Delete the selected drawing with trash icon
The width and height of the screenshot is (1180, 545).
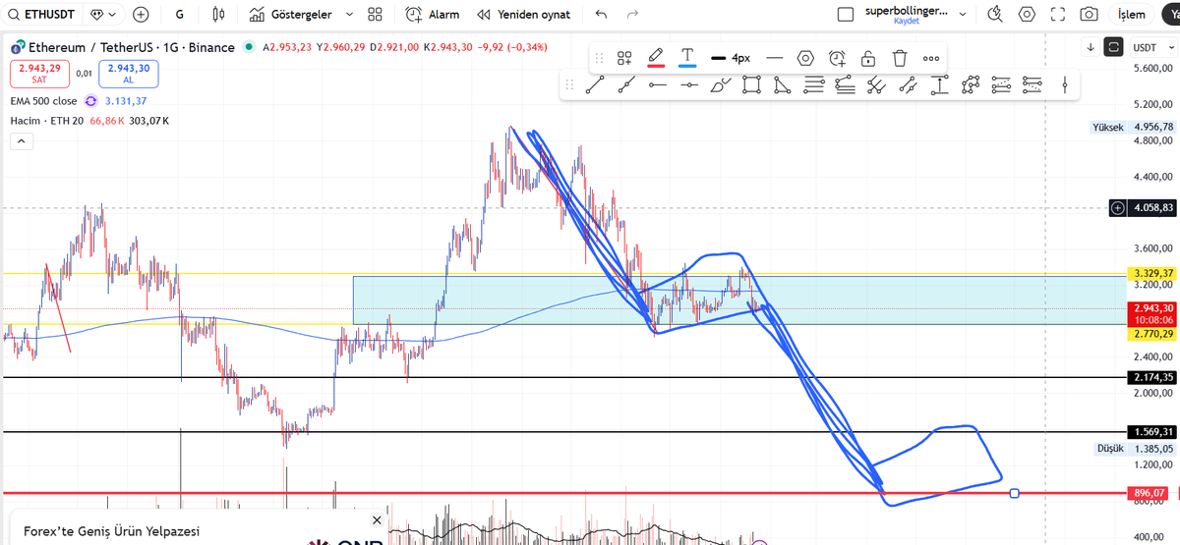pos(900,58)
